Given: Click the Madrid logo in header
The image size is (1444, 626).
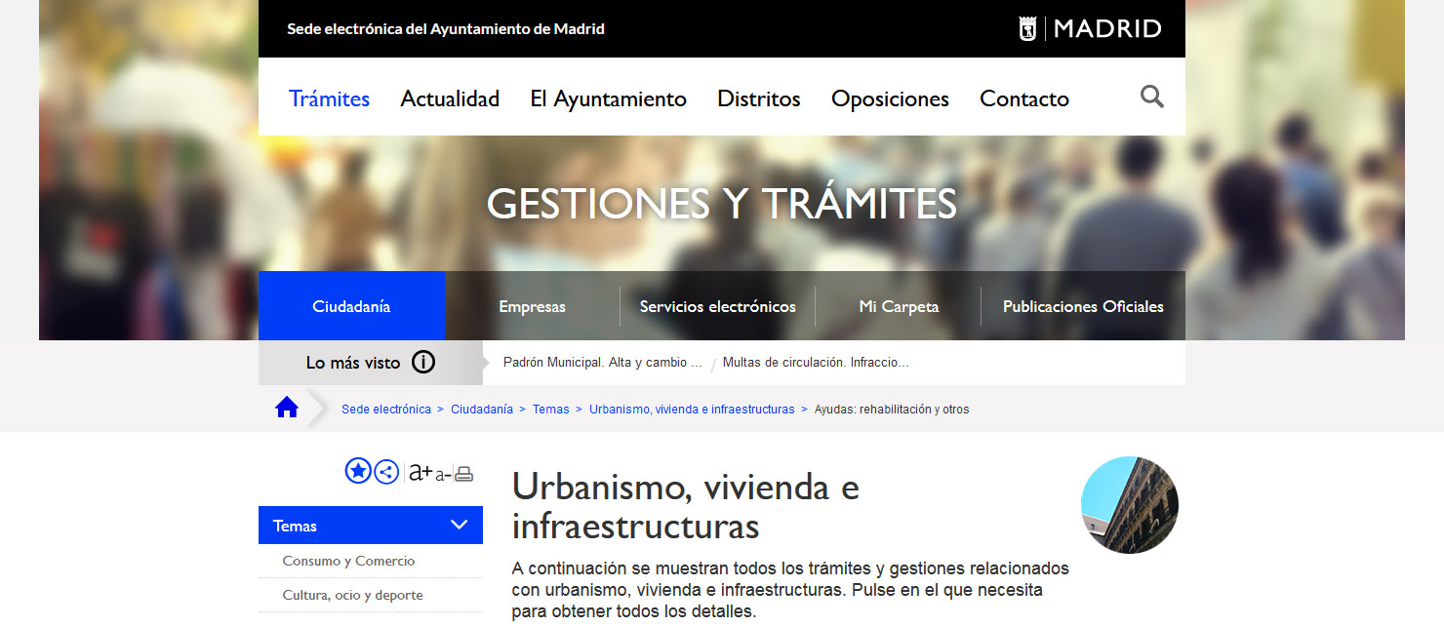Looking at the screenshot, I should click(1090, 28).
